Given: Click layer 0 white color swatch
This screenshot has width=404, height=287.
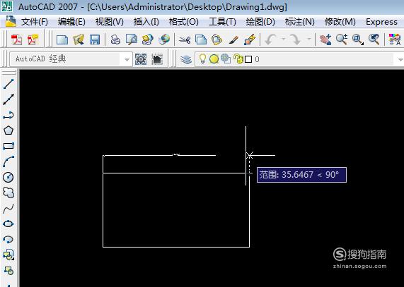Looking at the screenshot, I should click(x=248, y=59).
